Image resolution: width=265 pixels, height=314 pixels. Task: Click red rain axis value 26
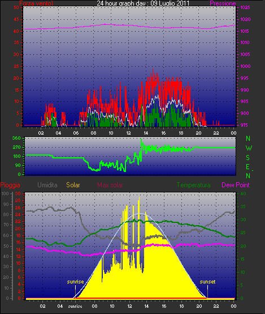click(18, 208)
